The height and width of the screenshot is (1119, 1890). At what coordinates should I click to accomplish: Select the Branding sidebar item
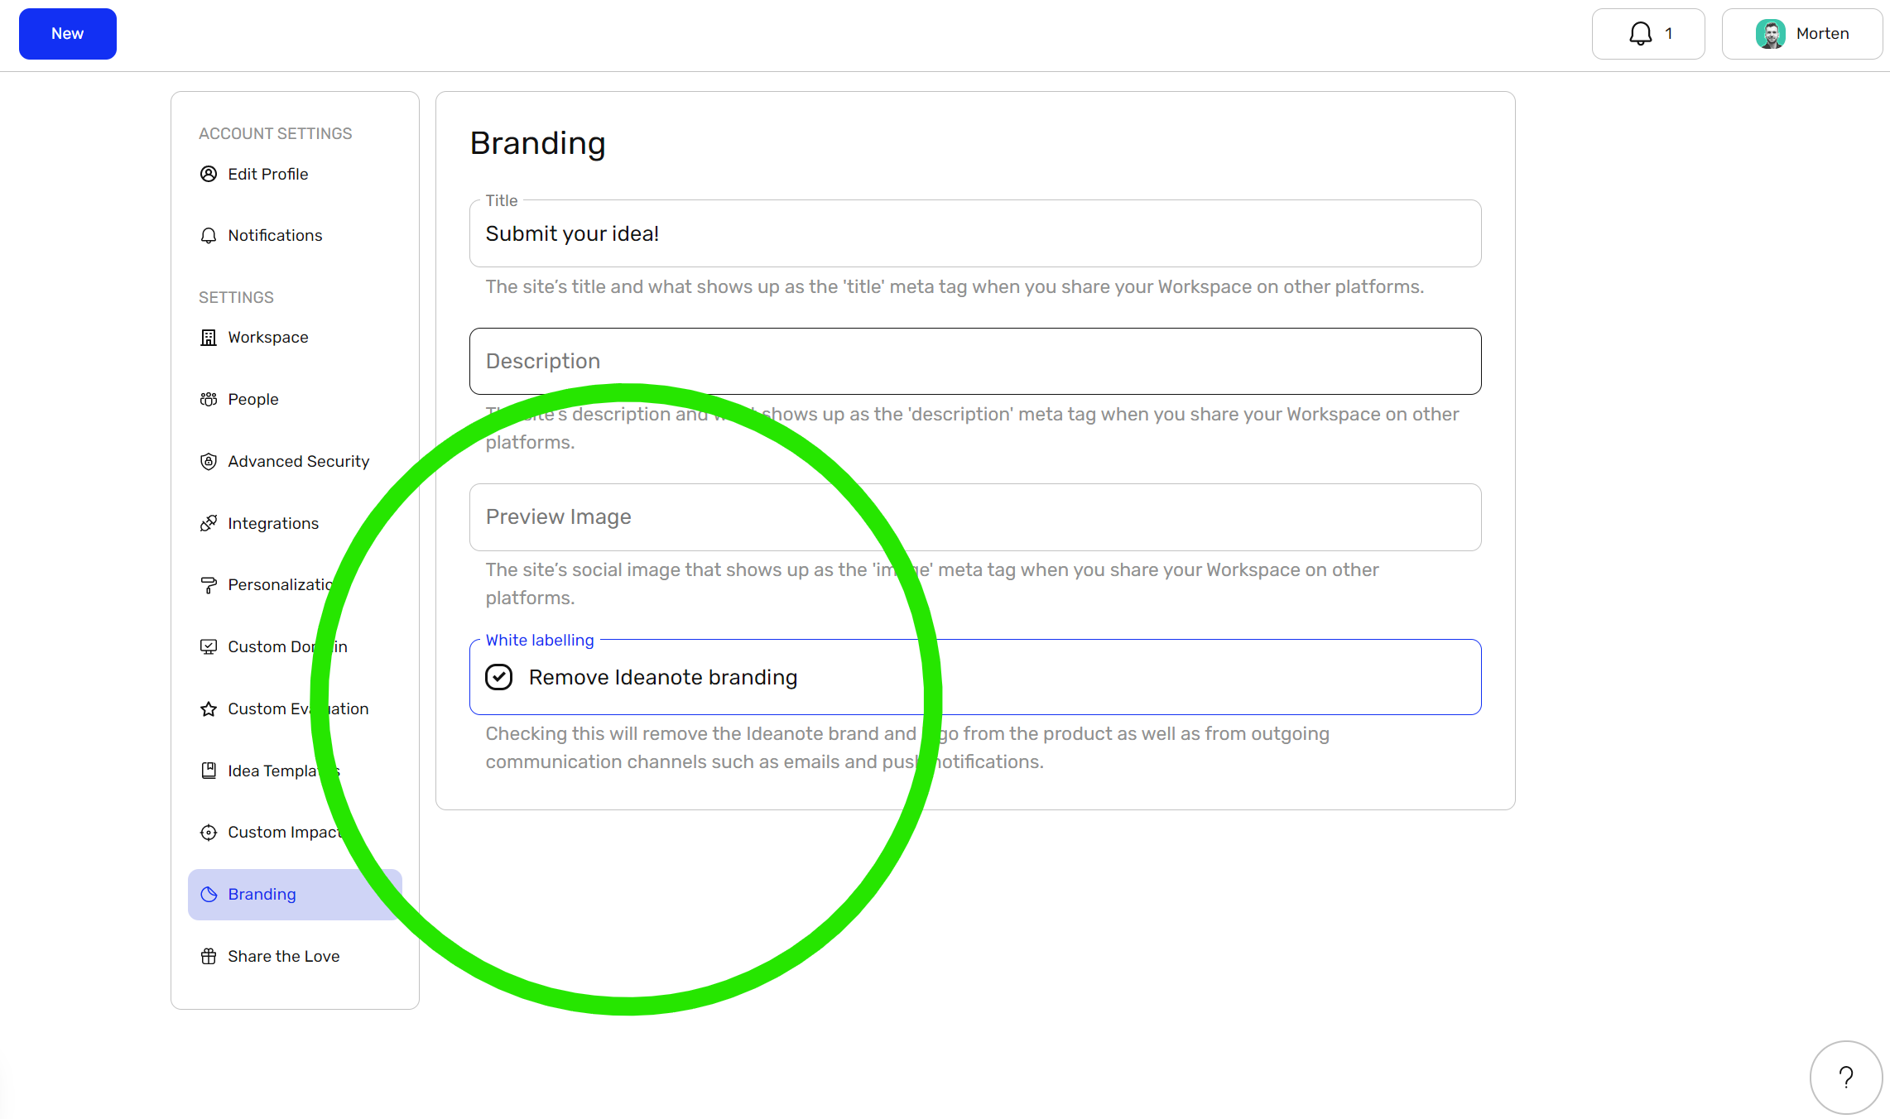pyautogui.click(x=295, y=895)
